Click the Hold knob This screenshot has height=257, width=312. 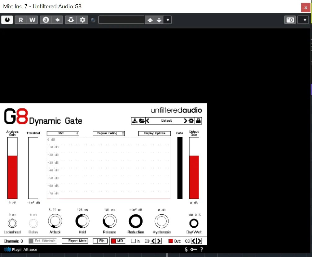click(x=82, y=221)
